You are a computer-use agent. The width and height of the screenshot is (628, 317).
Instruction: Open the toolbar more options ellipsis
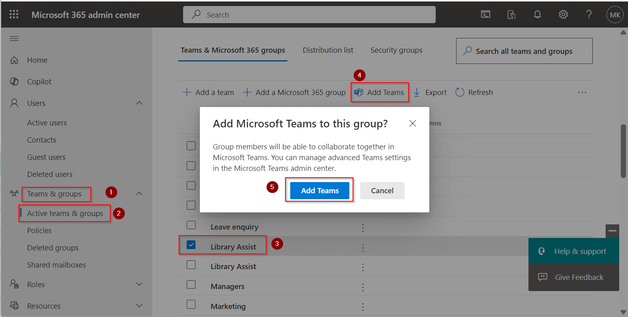582,92
